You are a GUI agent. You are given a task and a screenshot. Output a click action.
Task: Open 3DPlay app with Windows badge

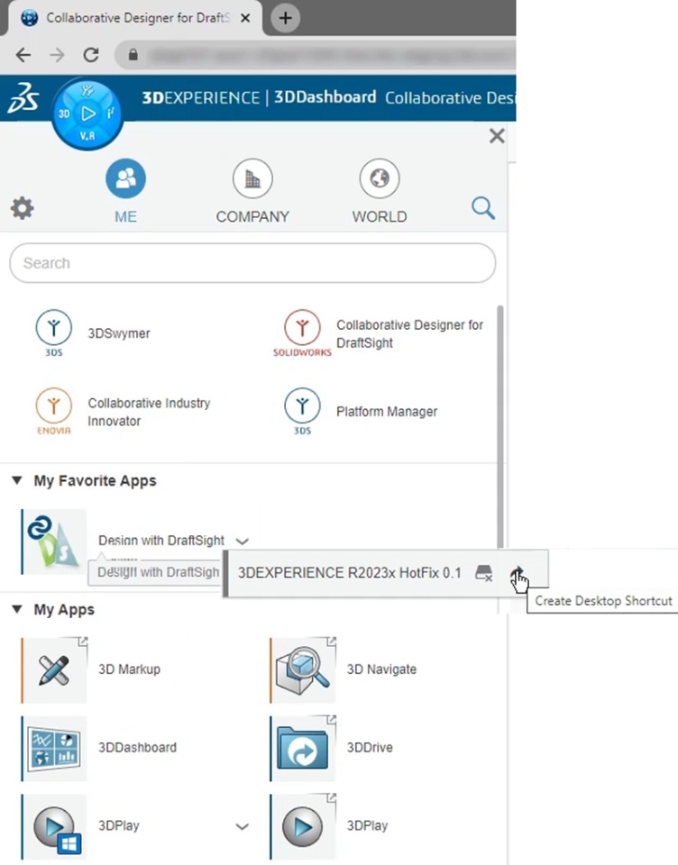tap(54, 826)
